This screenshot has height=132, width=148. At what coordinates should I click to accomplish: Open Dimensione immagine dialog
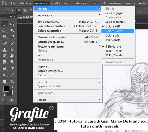(x=67, y=37)
